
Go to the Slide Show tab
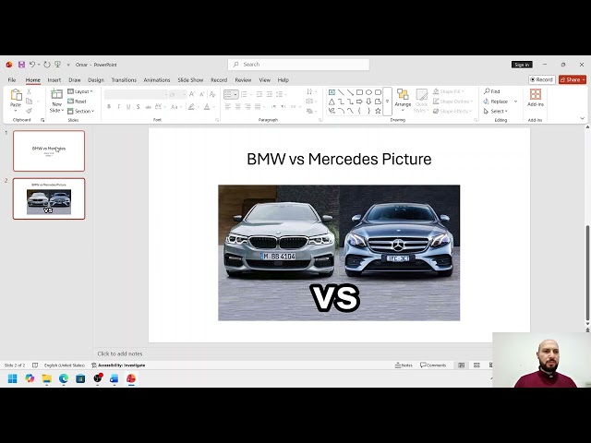[190, 80]
